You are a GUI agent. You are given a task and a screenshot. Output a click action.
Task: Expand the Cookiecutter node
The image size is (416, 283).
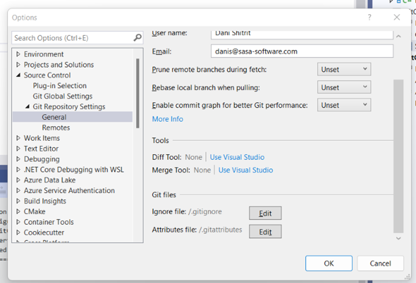(x=18, y=232)
